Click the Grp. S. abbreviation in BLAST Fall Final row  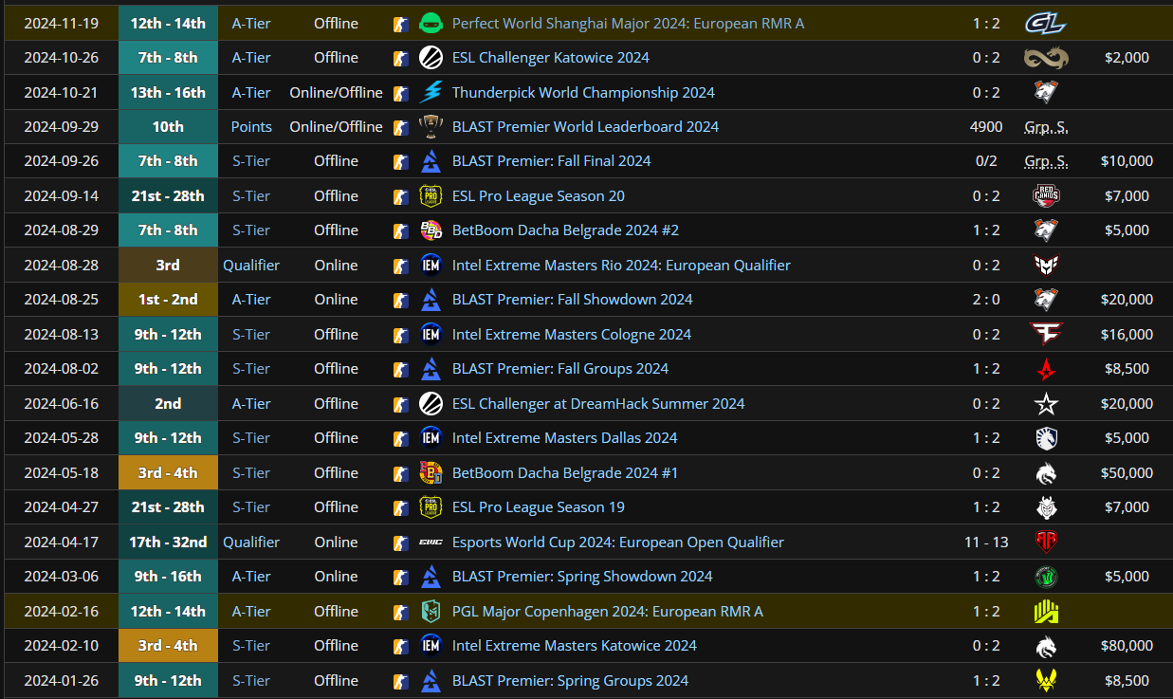coord(1046,161)
